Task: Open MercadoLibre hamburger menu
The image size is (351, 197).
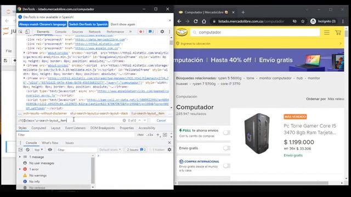Action: (327, 32)
